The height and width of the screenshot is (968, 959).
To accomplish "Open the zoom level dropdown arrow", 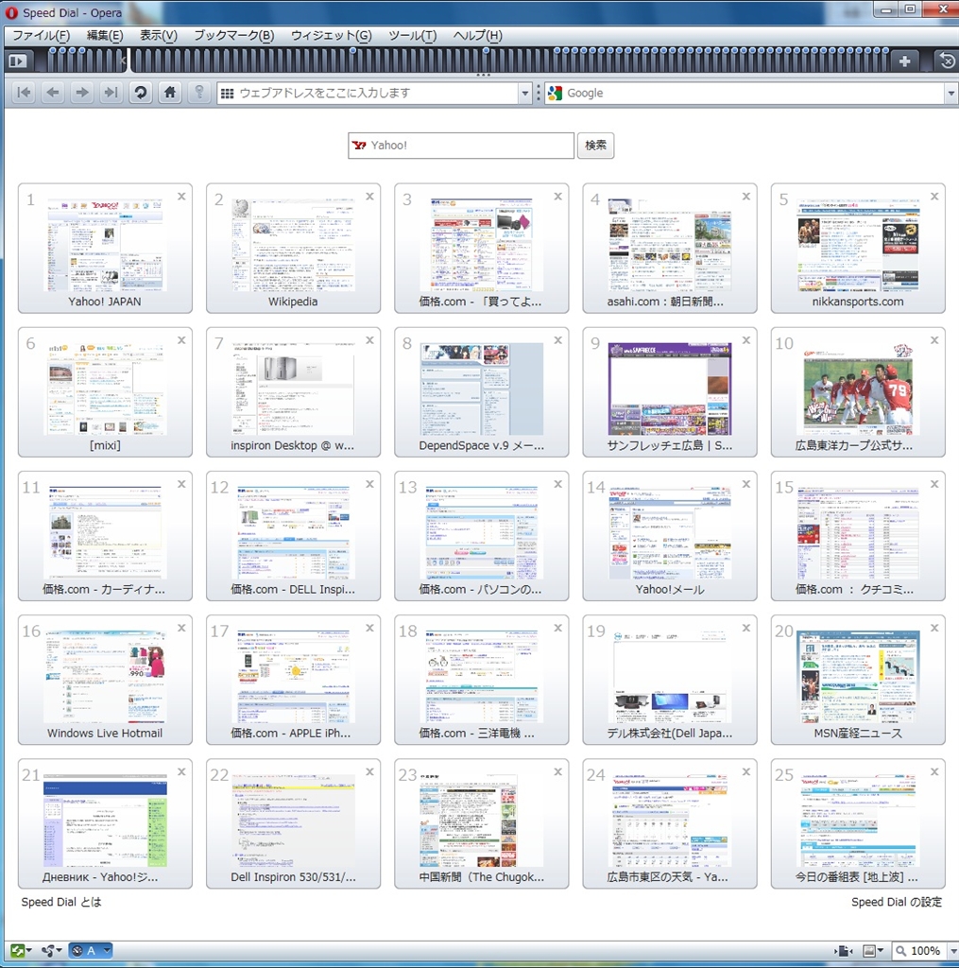I will pyautogui.click(x=952, y=951).
